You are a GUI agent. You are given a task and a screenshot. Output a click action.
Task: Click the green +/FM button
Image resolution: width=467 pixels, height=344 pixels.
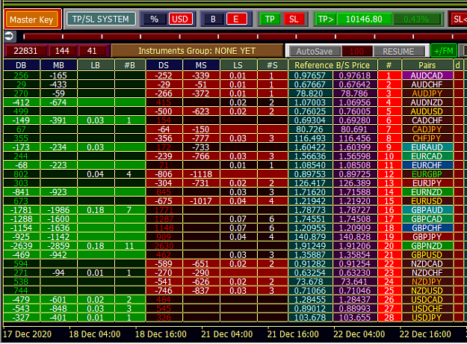[x=444, y=51]
